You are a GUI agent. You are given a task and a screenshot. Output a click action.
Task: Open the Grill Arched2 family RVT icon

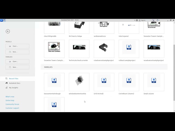pyautogui.click(x=104, y=80)
